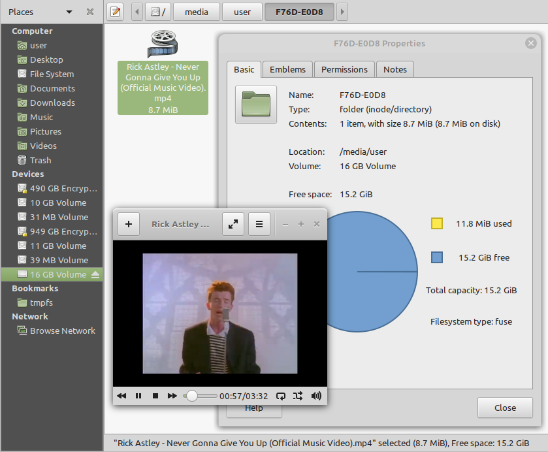Click the status bar selection text
The width and height of the screenshot is (548, 452).
[x=321, y=444]
